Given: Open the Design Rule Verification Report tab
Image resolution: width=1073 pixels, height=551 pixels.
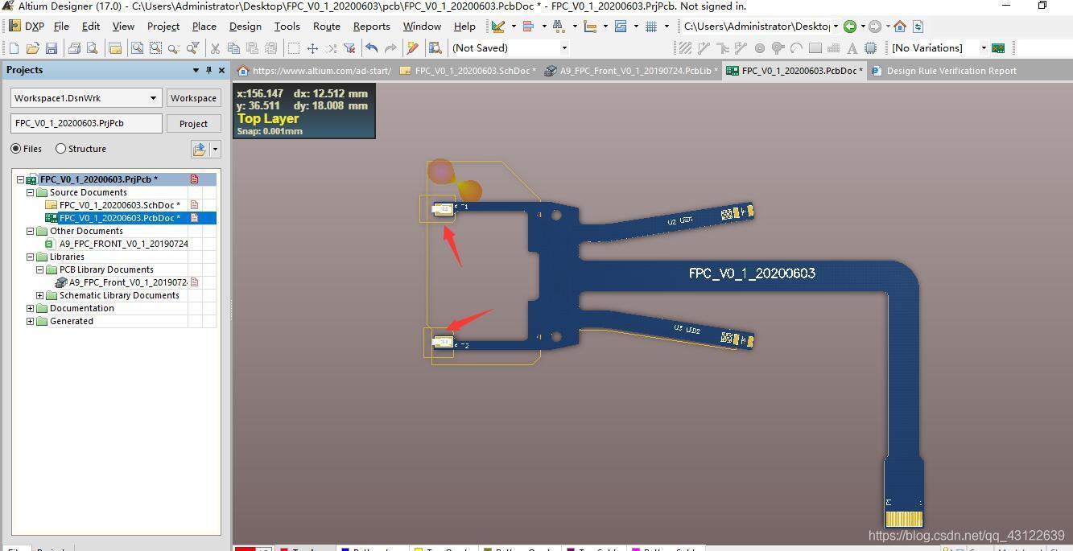Looking at the screenshot, I should (x=944, y=71).
